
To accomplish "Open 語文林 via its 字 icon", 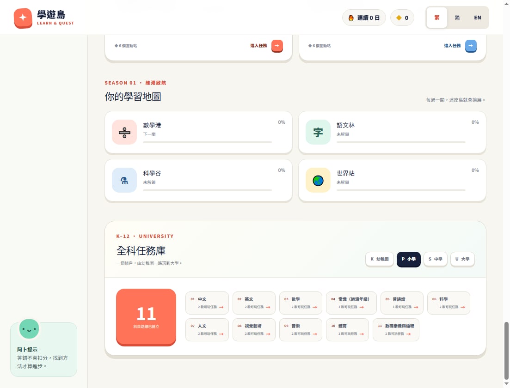I will click(x=318, y=132).
